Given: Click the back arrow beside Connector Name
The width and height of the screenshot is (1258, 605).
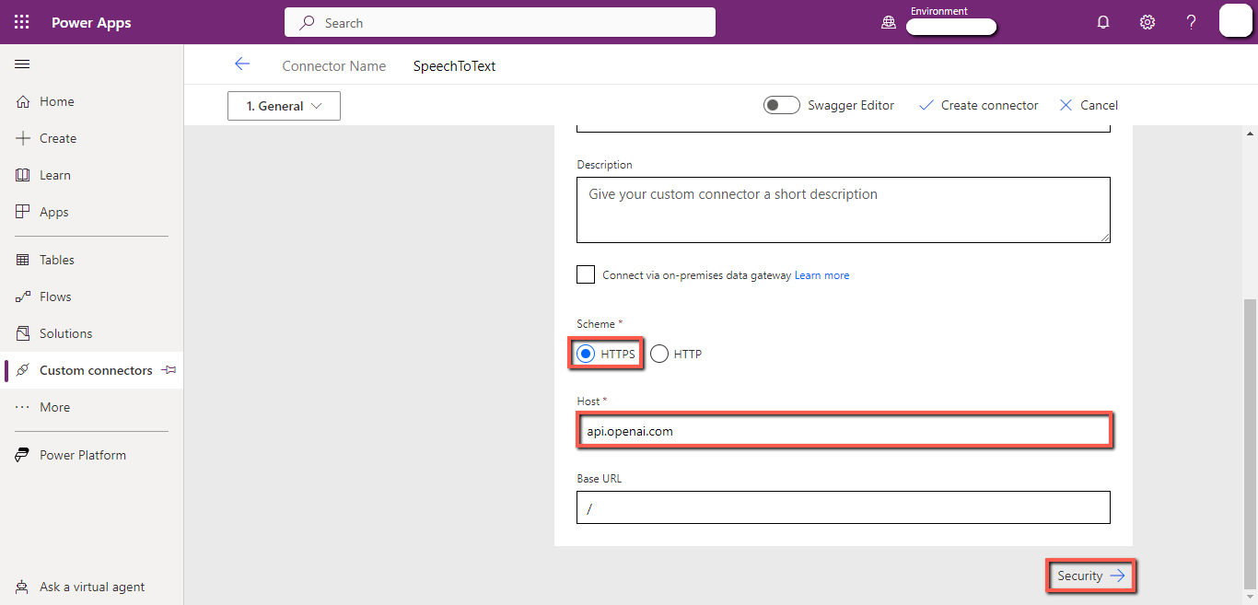Looking at the screenshot, I should [x=242, y=64].
